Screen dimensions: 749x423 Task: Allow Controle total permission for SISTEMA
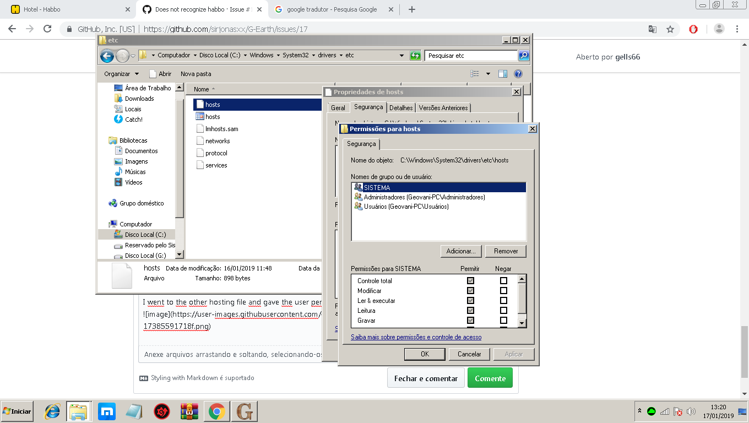tap(470, 280)
